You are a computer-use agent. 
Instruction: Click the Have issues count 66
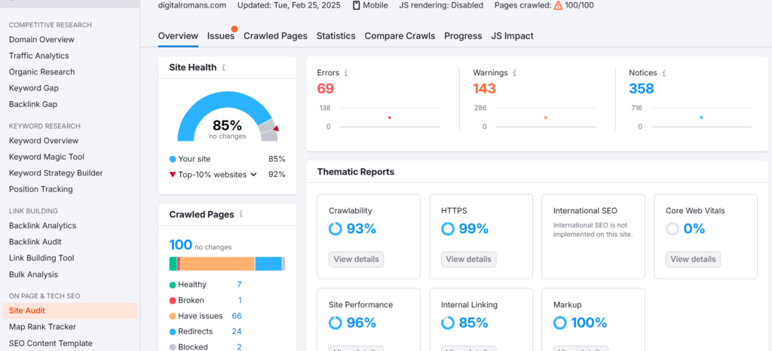(x=237, y=316)
